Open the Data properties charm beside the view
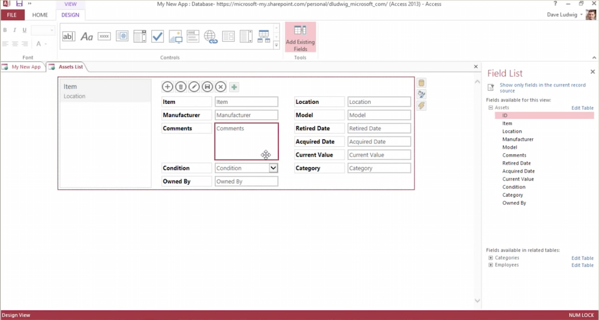This screenshot has width=599, height=320. coord(421,82)
